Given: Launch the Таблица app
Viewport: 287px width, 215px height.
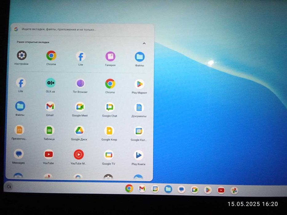Looking at the screenshot, I should (49, 131).
